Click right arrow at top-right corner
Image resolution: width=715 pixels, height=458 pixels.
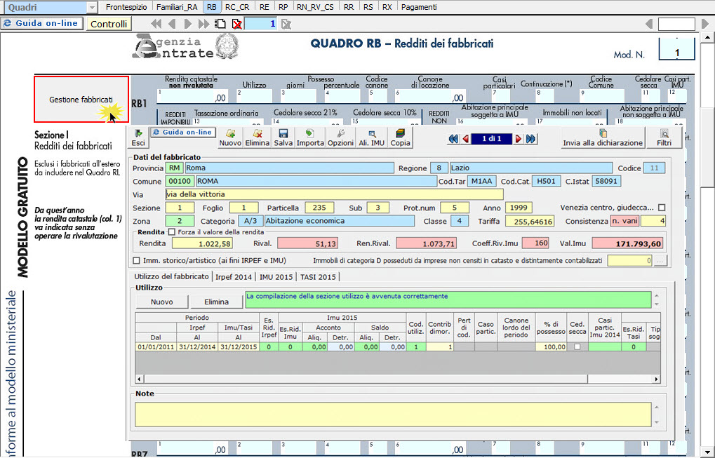[x=704, y=24]
